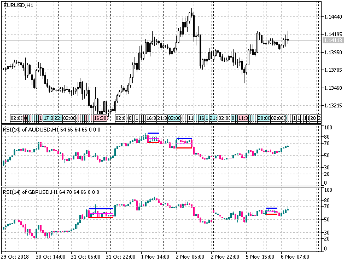Click the cyan 17:3 event label
The image size is (350, 263).
click(48, 118)
